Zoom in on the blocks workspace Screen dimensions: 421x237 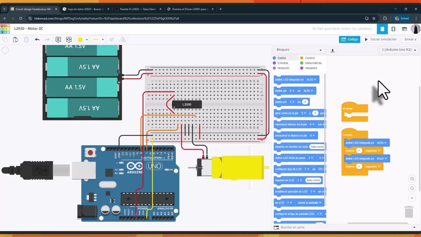coord(412,179)
